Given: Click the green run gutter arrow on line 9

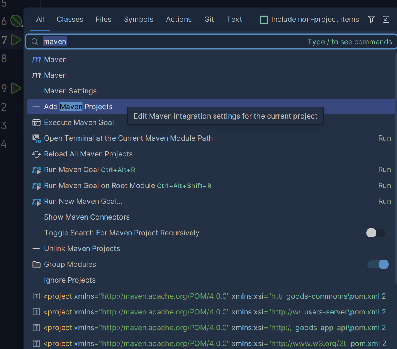Looking at the screenshot, I should point(16,89).
